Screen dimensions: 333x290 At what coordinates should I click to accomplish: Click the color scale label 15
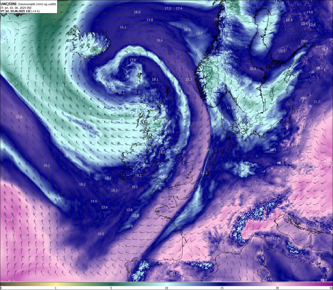pos(222,288)
